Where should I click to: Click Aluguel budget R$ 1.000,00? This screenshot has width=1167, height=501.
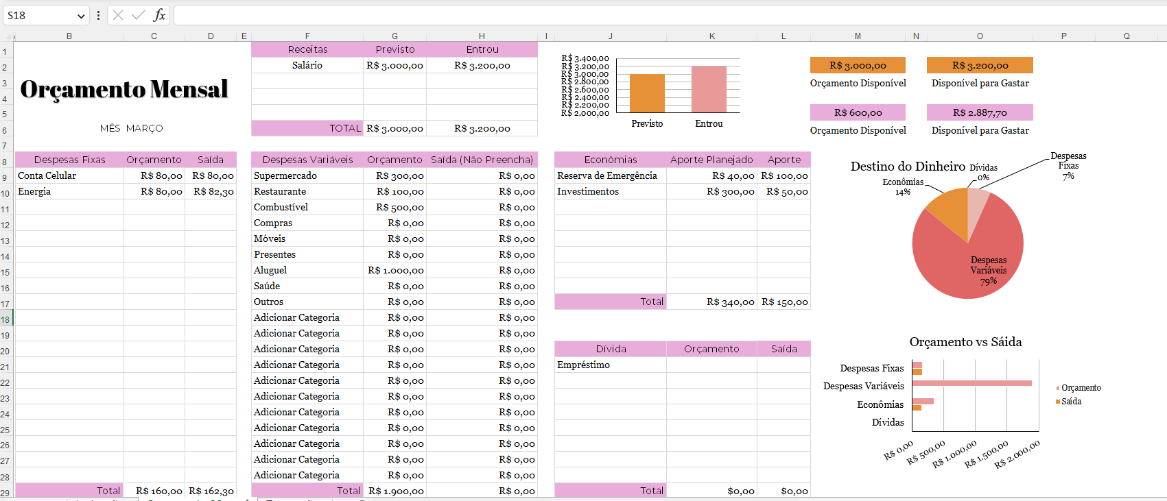point(395,270)
